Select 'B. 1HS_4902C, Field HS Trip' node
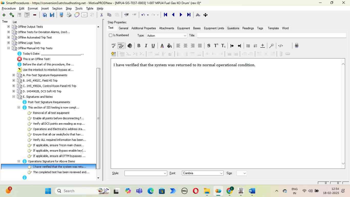This screenshot has height=197, width=350. click(x=40, y=81)
